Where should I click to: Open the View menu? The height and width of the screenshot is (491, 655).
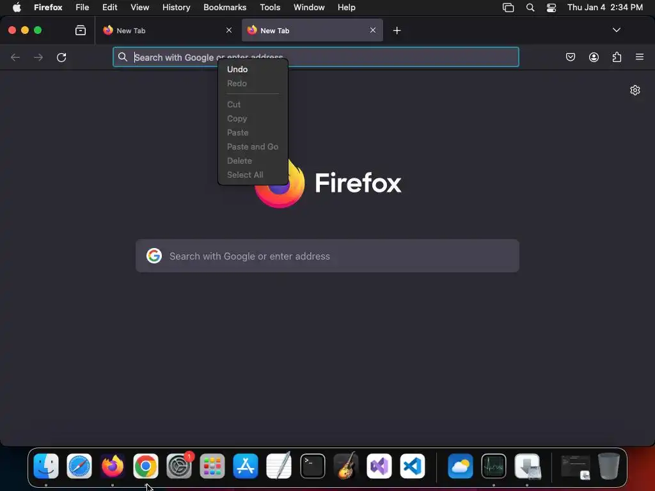(139, 8)
